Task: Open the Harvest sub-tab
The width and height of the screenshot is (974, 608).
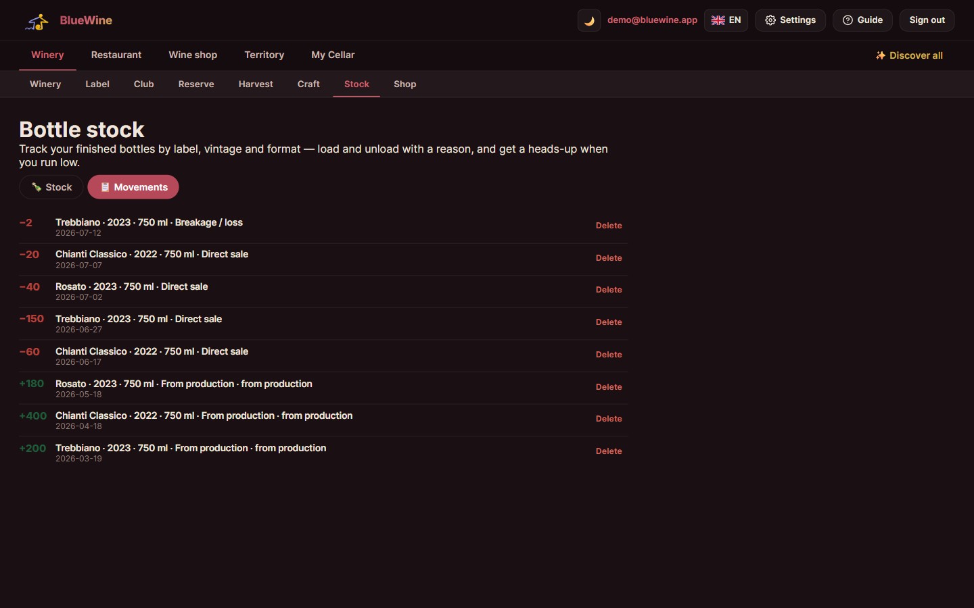Action: tap(256, 84)
